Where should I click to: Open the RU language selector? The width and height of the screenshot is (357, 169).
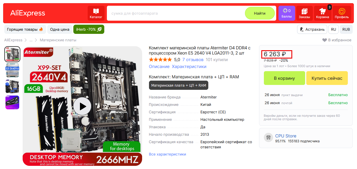click(x=334, y=29)
